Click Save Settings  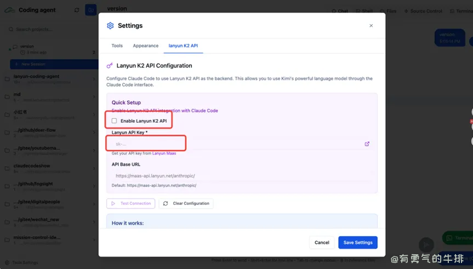358,243
